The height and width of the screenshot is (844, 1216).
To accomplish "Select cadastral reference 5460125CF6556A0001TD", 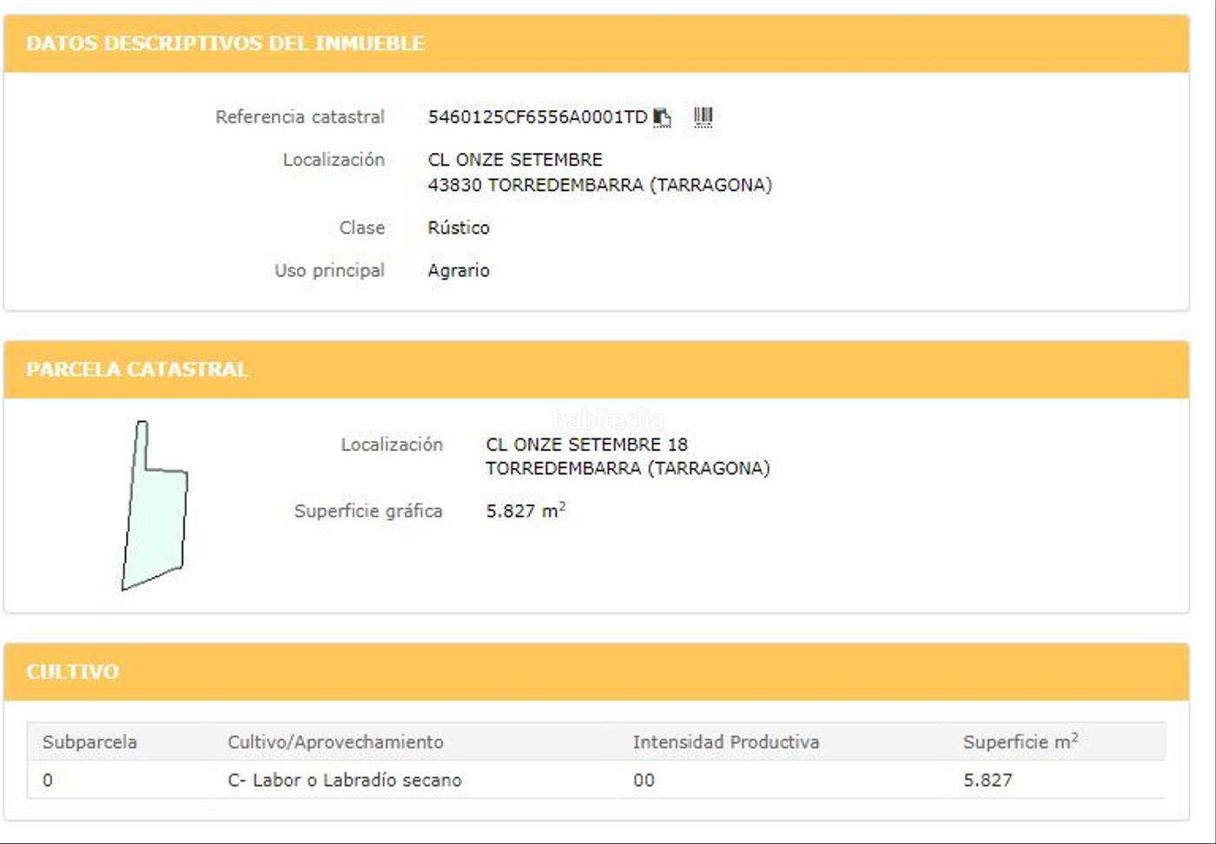I will [538, 117].
